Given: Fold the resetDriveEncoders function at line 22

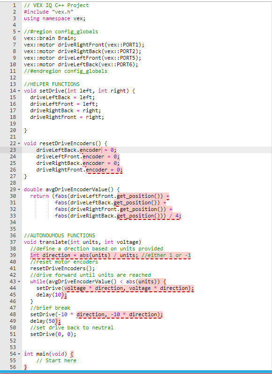Looking at the screenshot, I should click(x=19, y=144).
